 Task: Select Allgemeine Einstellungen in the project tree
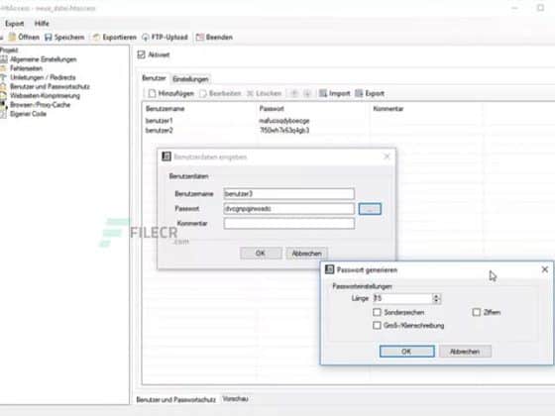[43, 59]
